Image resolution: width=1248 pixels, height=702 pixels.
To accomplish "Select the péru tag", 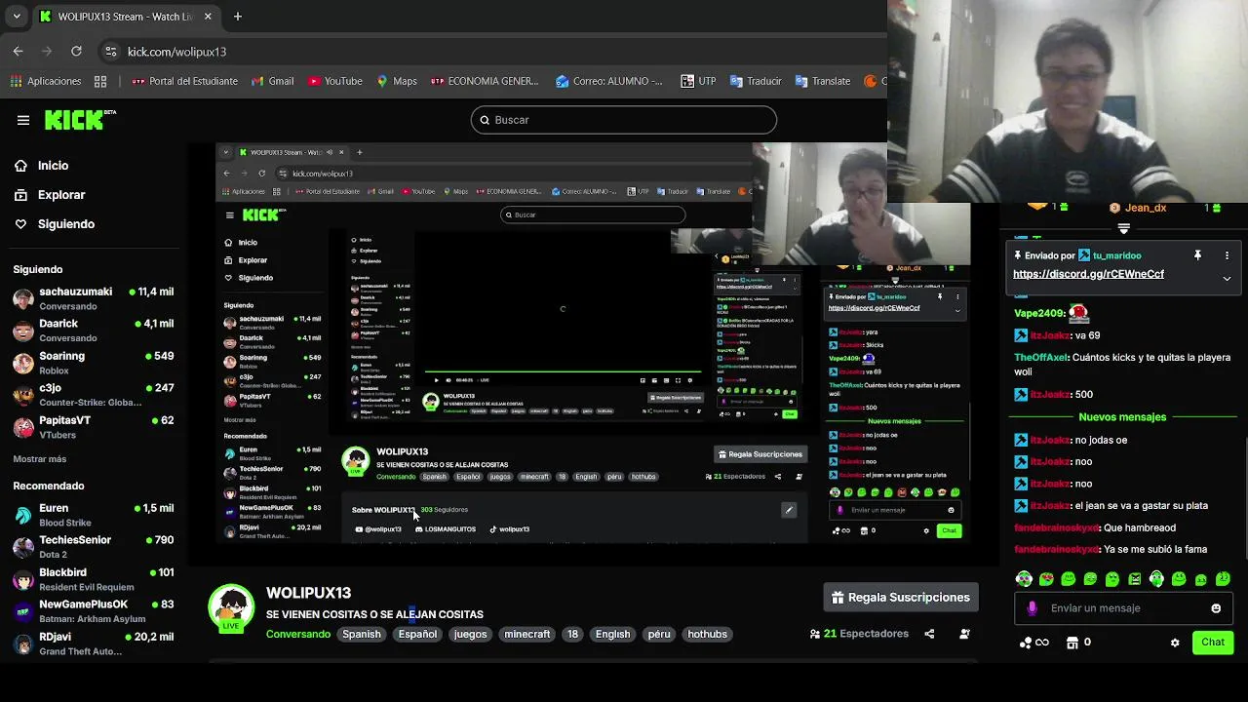I will click(659, 634).
